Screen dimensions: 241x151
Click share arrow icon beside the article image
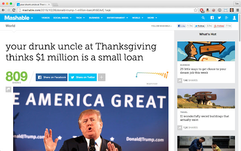8,89
